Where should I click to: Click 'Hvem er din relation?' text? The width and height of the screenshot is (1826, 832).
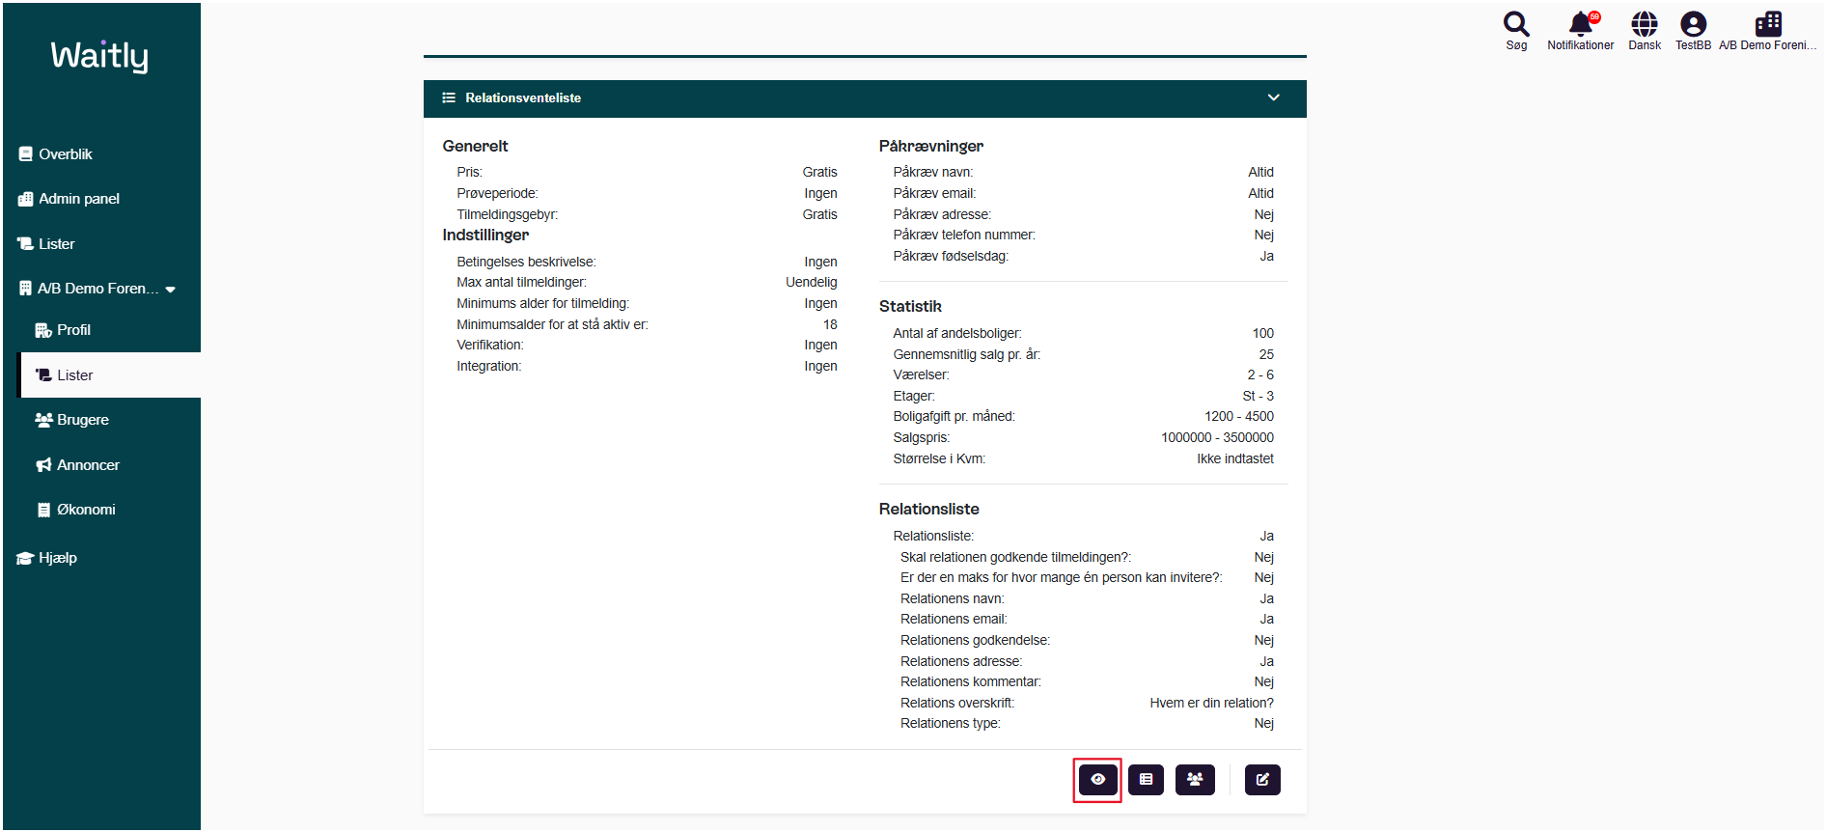tap(1211, 703)
